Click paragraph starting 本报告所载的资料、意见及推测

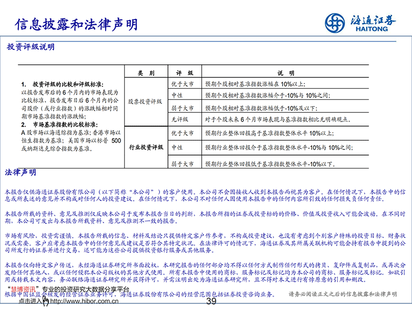coord(205,217)
